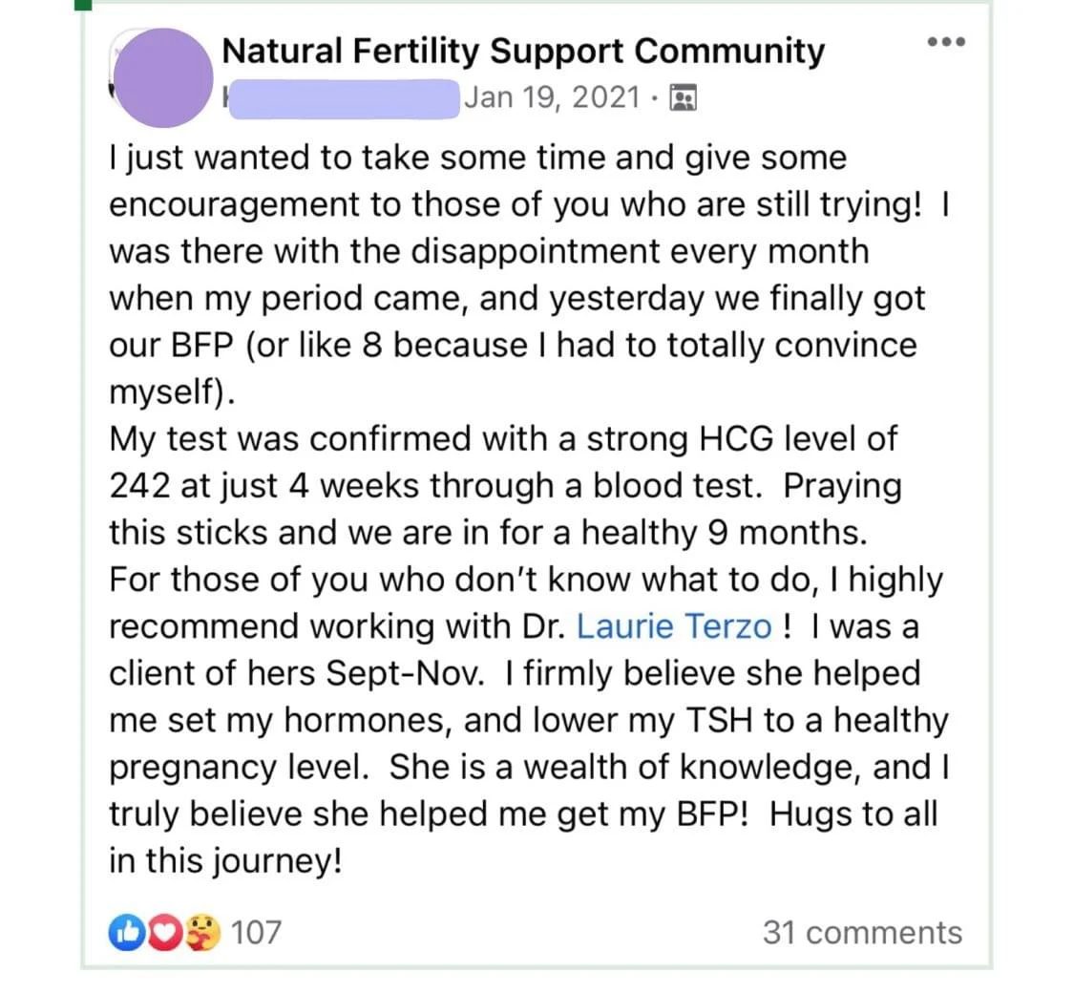Screen dimensions: 1074x994
Task: Click the group audience icon beside the date
Action: (684, 97)
